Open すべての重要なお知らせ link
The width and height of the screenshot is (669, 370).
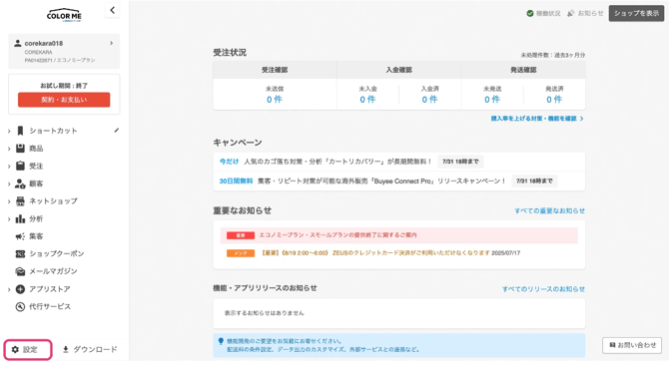tap(549, 210)
